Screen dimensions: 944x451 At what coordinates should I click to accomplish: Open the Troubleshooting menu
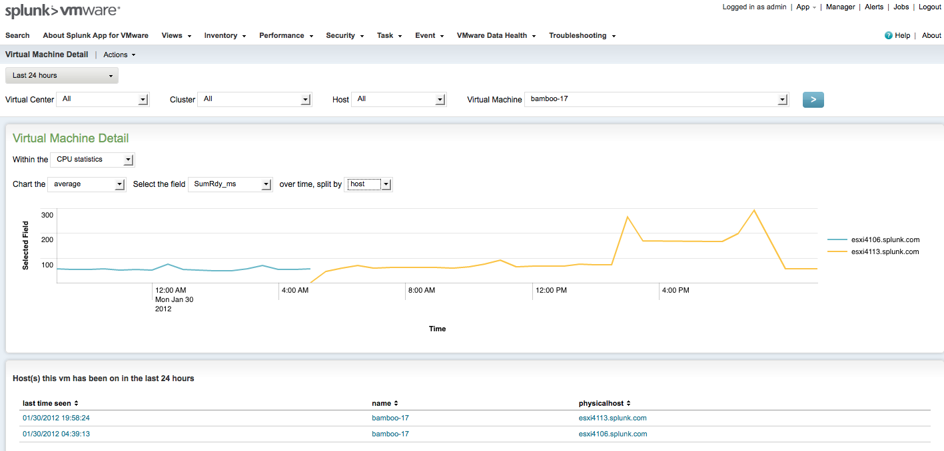(582, 35)
